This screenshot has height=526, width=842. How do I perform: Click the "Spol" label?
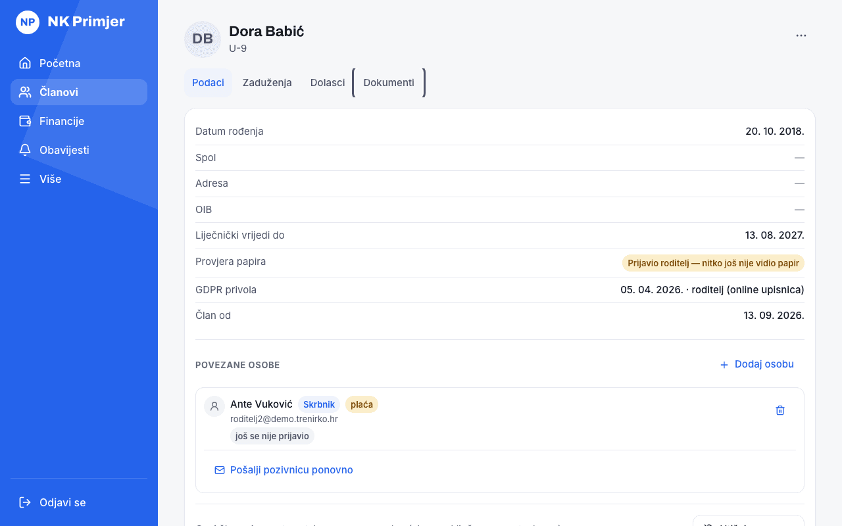point(206,158)
